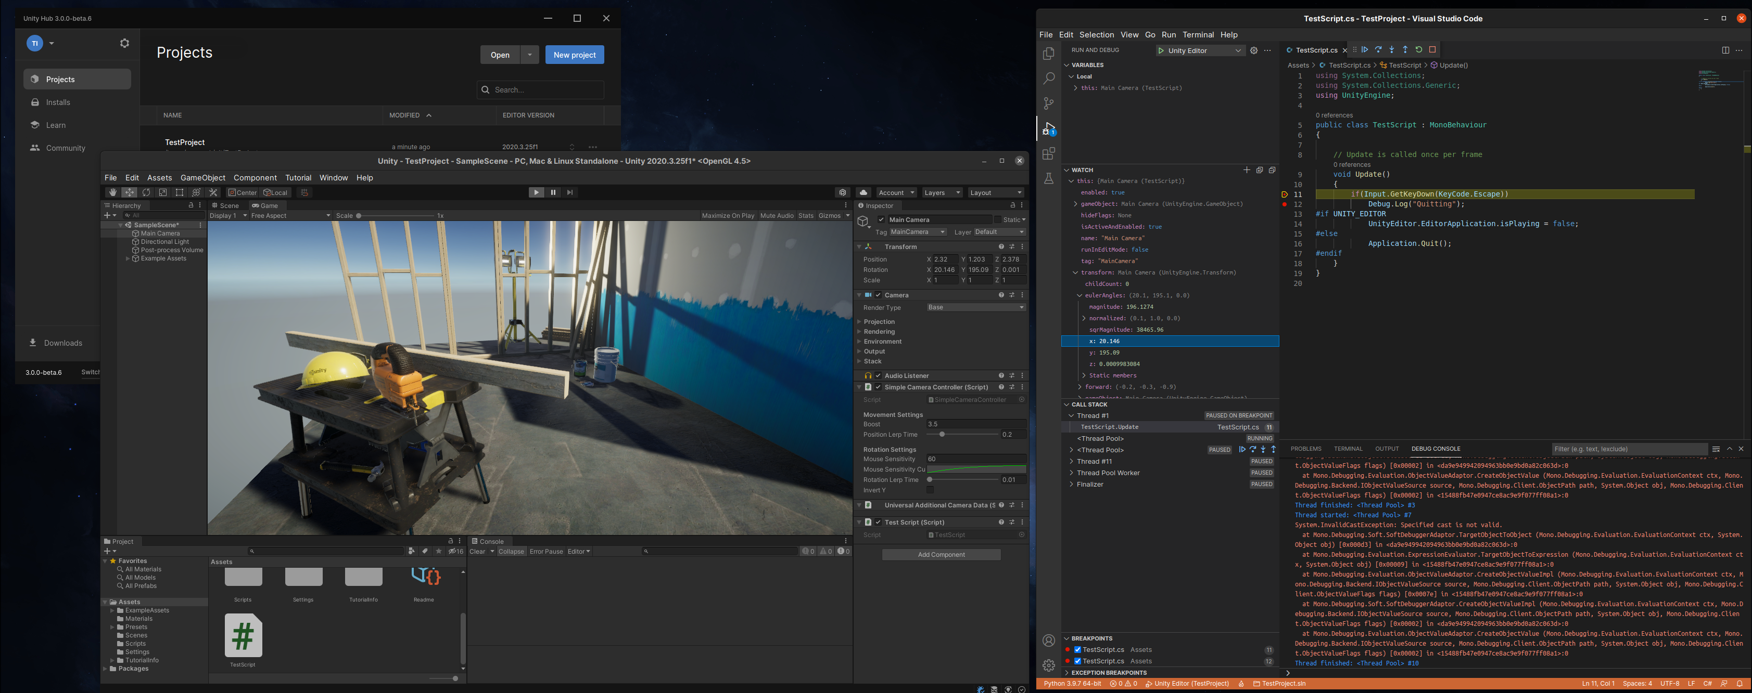Viewport: 1752px width, 693px height.
Task: Open Display 1 dropdown in Game view
Action: (x=228, y=215)
